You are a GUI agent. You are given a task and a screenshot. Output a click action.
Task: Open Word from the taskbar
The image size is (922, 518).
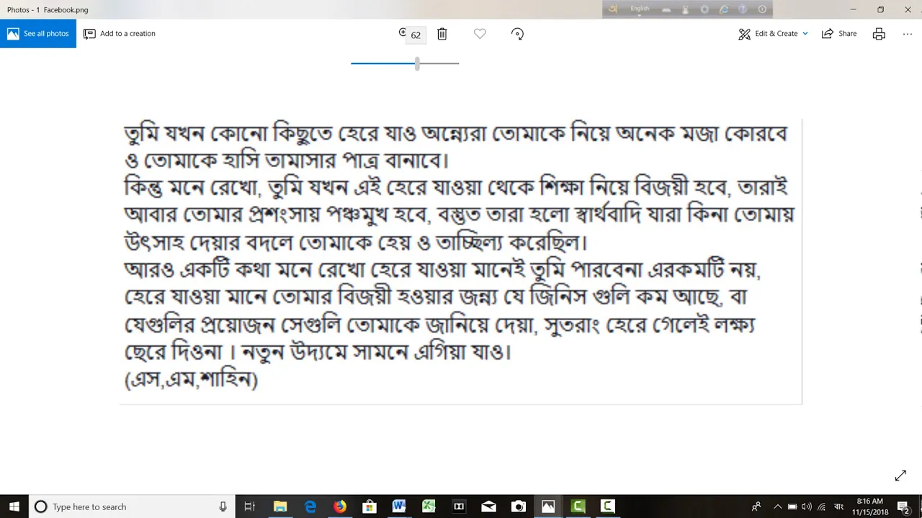coord(399,506)
